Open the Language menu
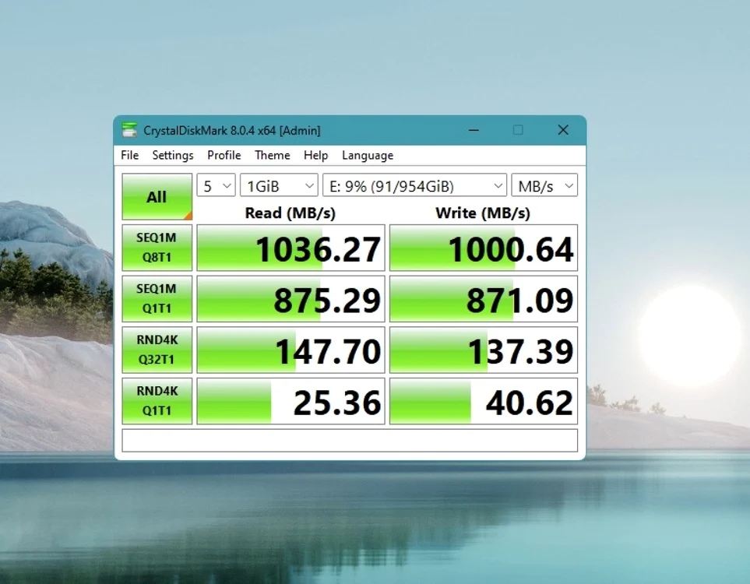The width and height of the screenshot is (750, 584). point(368,156)
